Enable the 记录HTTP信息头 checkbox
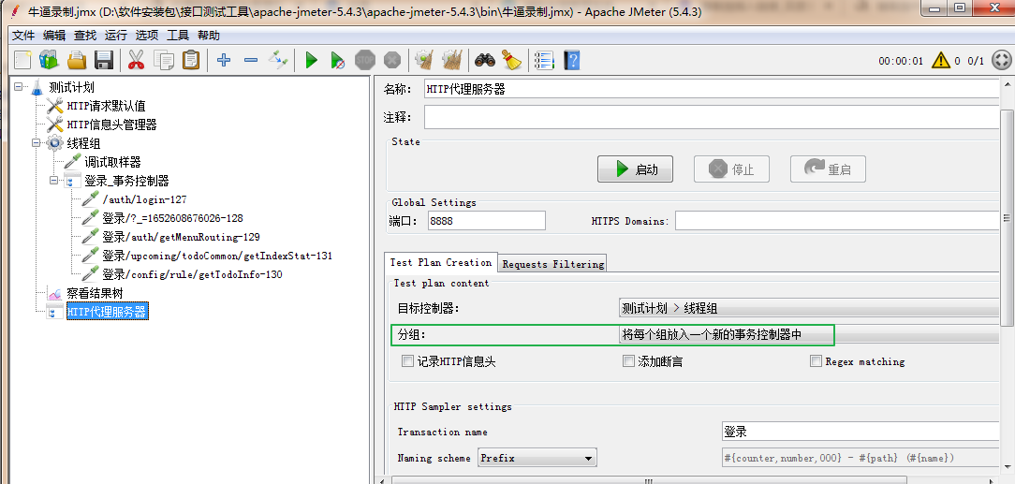Screen dimensions: 1015x484 (x=407, y=361)
